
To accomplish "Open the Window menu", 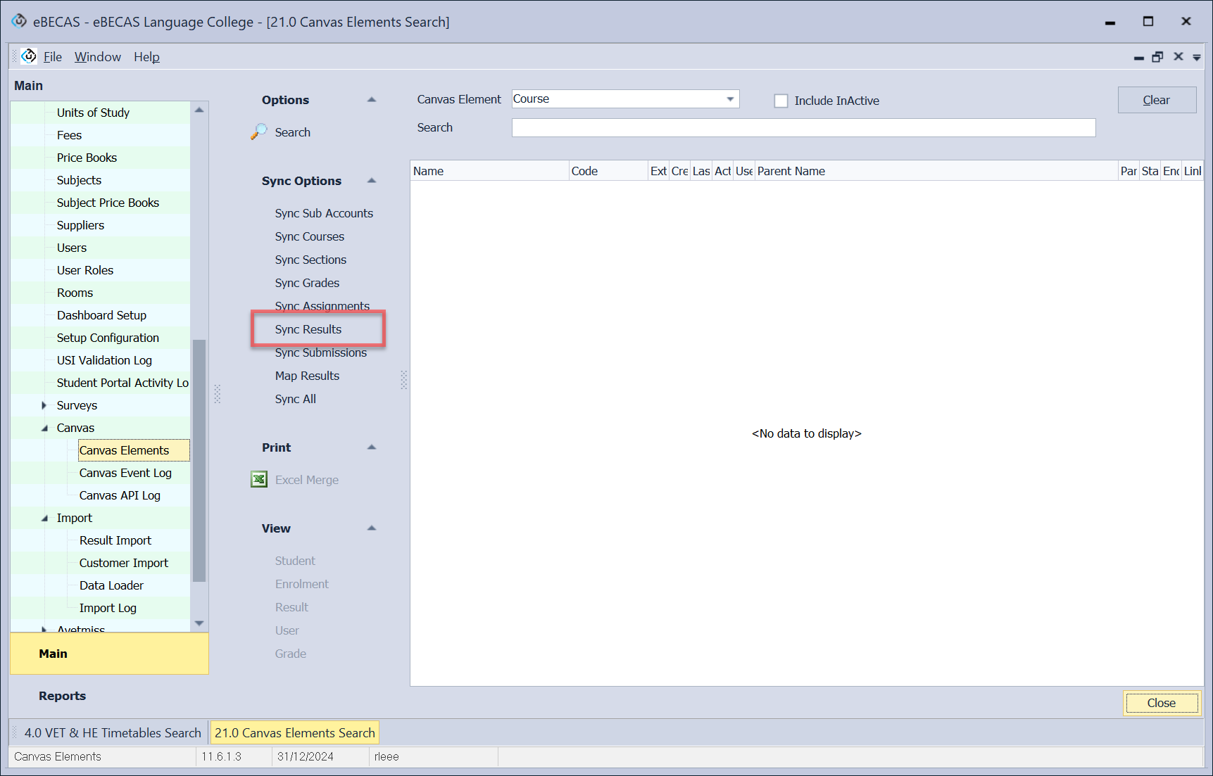I will 97,57.
